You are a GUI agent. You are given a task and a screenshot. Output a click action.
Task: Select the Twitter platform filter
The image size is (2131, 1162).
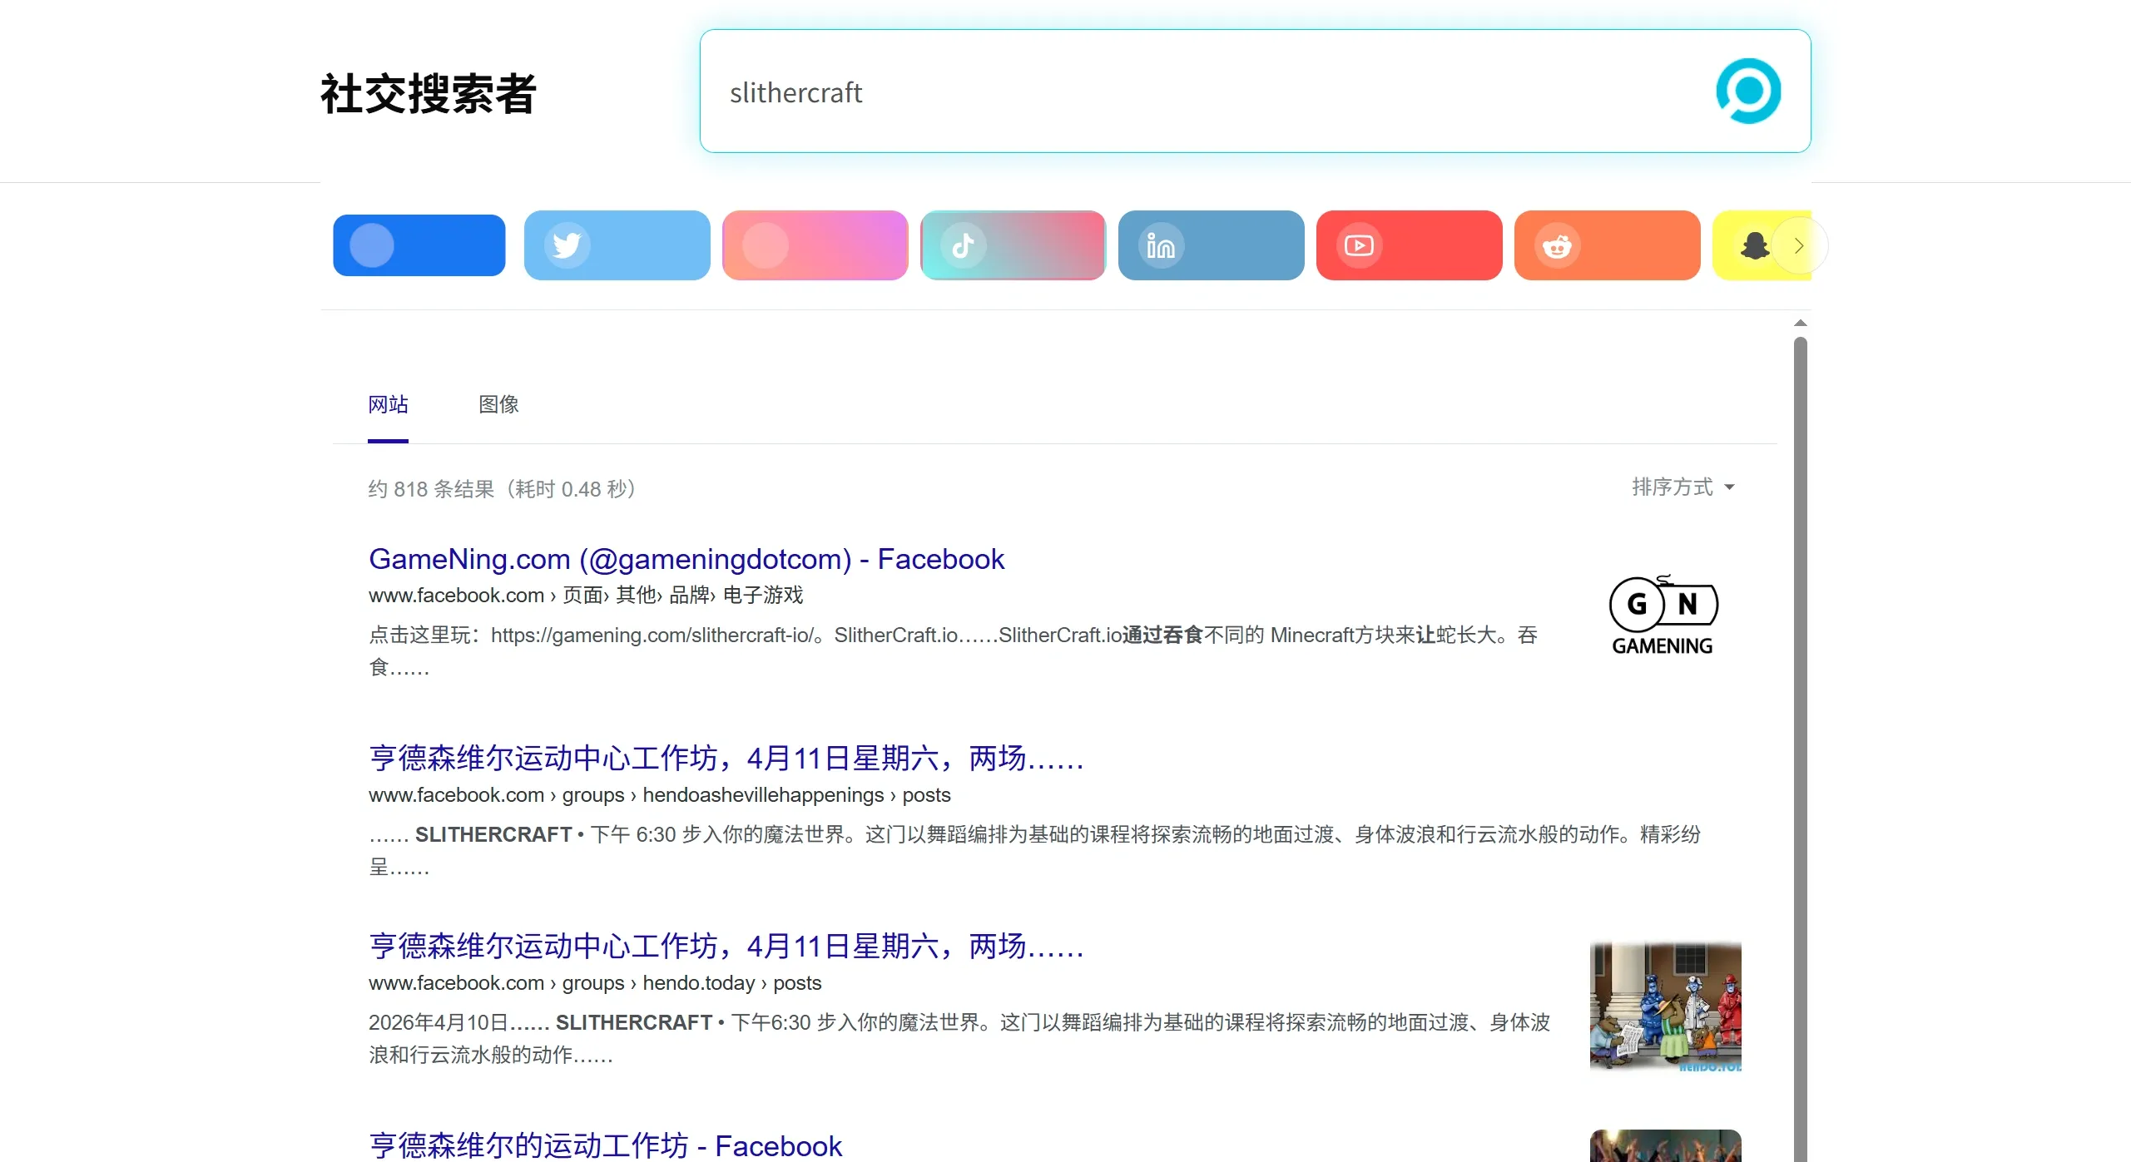[617, 245]
